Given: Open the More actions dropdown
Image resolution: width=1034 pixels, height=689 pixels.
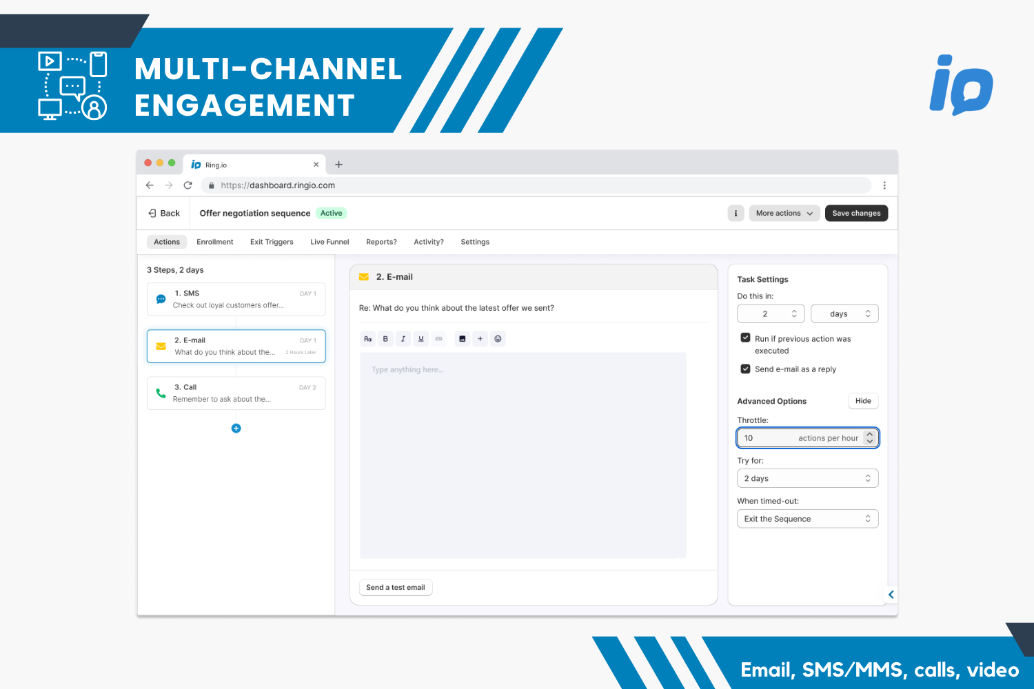Looking at the screenshot, I should [784, 214].
